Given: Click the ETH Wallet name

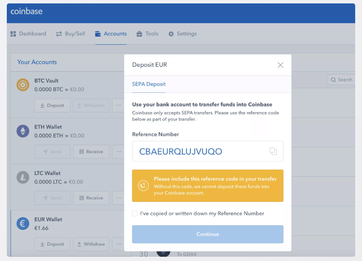Looking at the screenshot, I should (x=48, y=127).
